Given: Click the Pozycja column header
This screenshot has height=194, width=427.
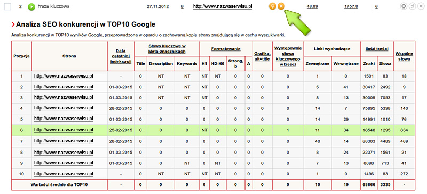Looking at the screenshot, I should click(21, 56).
